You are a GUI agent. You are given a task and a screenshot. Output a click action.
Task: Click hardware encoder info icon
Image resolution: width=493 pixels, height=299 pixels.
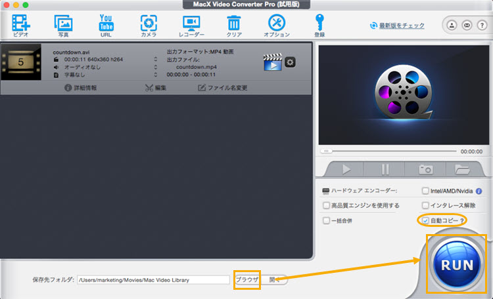[x=479, y=191]
